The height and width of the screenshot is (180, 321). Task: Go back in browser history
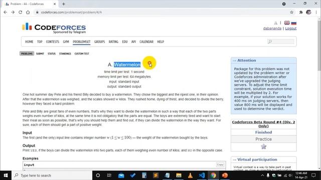point(6,12)
